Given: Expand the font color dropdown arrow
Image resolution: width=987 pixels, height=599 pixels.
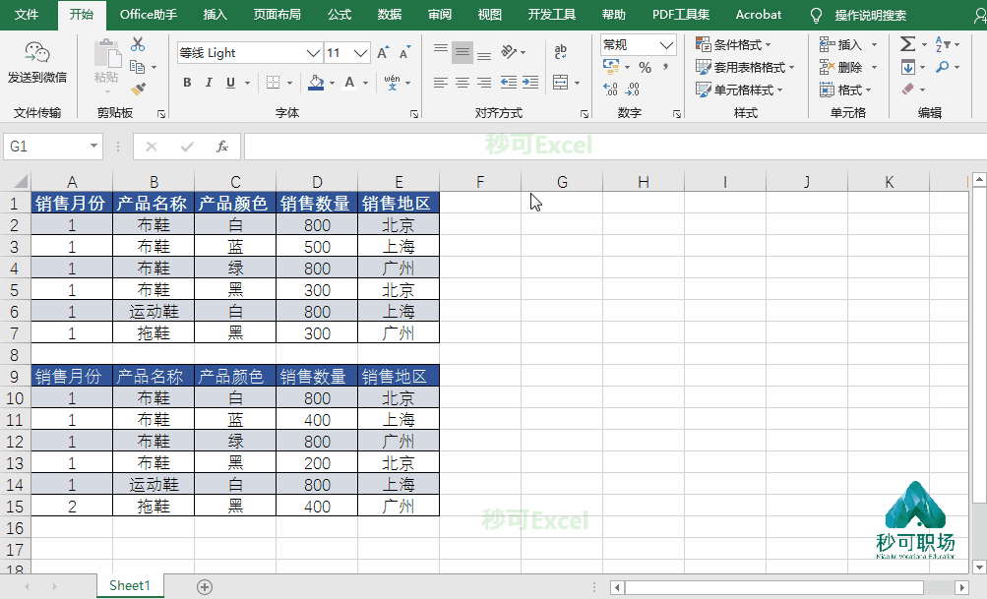Looking at the screenshot, I should pos(365,83).
